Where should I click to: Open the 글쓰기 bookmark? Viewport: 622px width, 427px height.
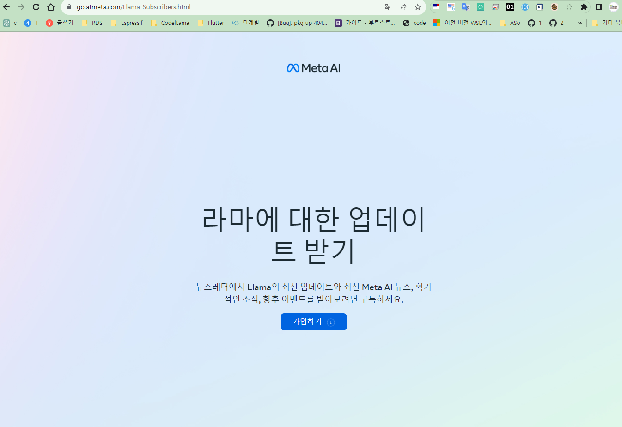tap(60, 23)
